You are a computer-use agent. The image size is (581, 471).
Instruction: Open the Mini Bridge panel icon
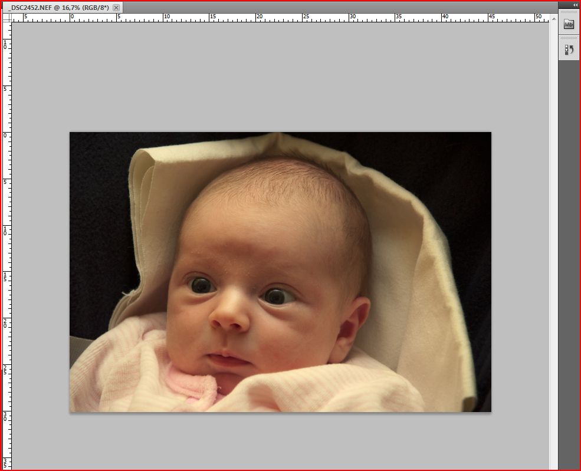coord(569,24)
